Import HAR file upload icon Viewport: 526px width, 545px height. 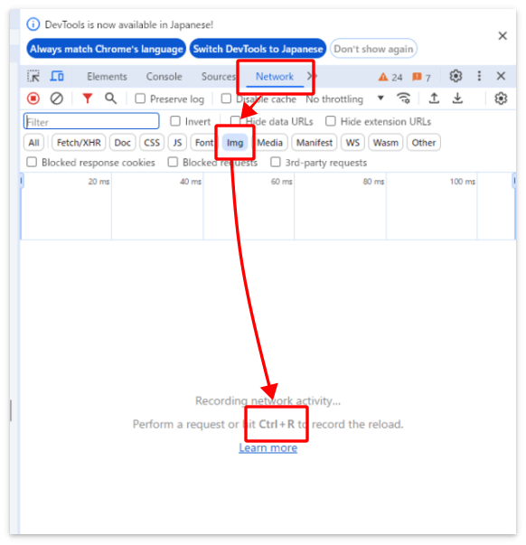pos(434,99)
